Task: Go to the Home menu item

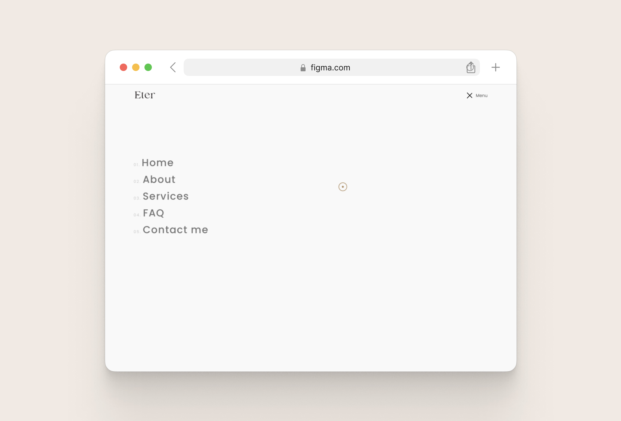Action: click(158, 163)
